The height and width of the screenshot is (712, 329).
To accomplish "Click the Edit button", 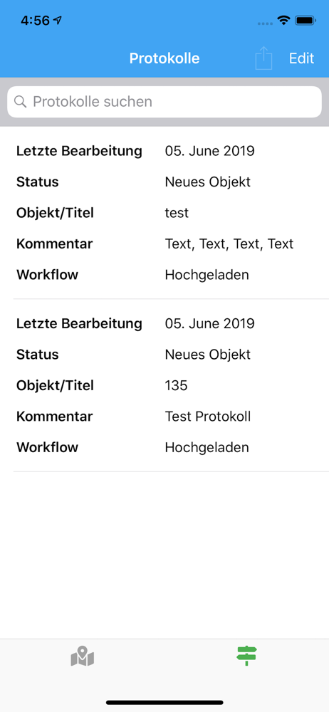I will pos(302,58).
